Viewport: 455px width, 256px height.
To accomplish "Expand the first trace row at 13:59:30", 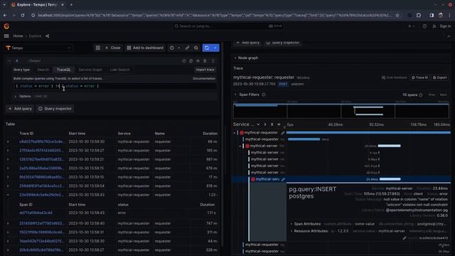I will click(8, 142).
